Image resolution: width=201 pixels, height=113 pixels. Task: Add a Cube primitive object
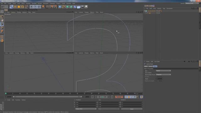pos(60,7)
